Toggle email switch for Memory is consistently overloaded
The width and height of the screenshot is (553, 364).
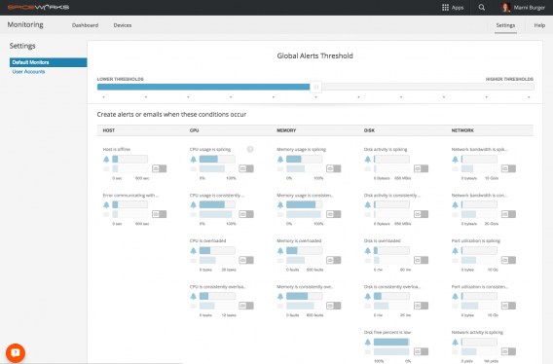coord(333,306)
